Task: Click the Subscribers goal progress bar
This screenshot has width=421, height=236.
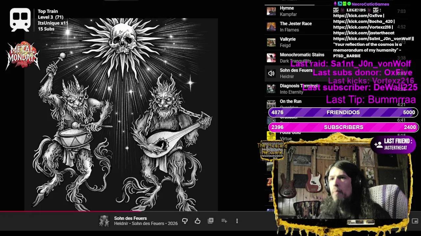Action: click(x=343, y=127)
